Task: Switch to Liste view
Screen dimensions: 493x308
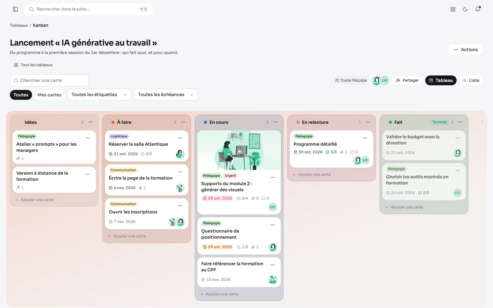Action: pos(471,80)
